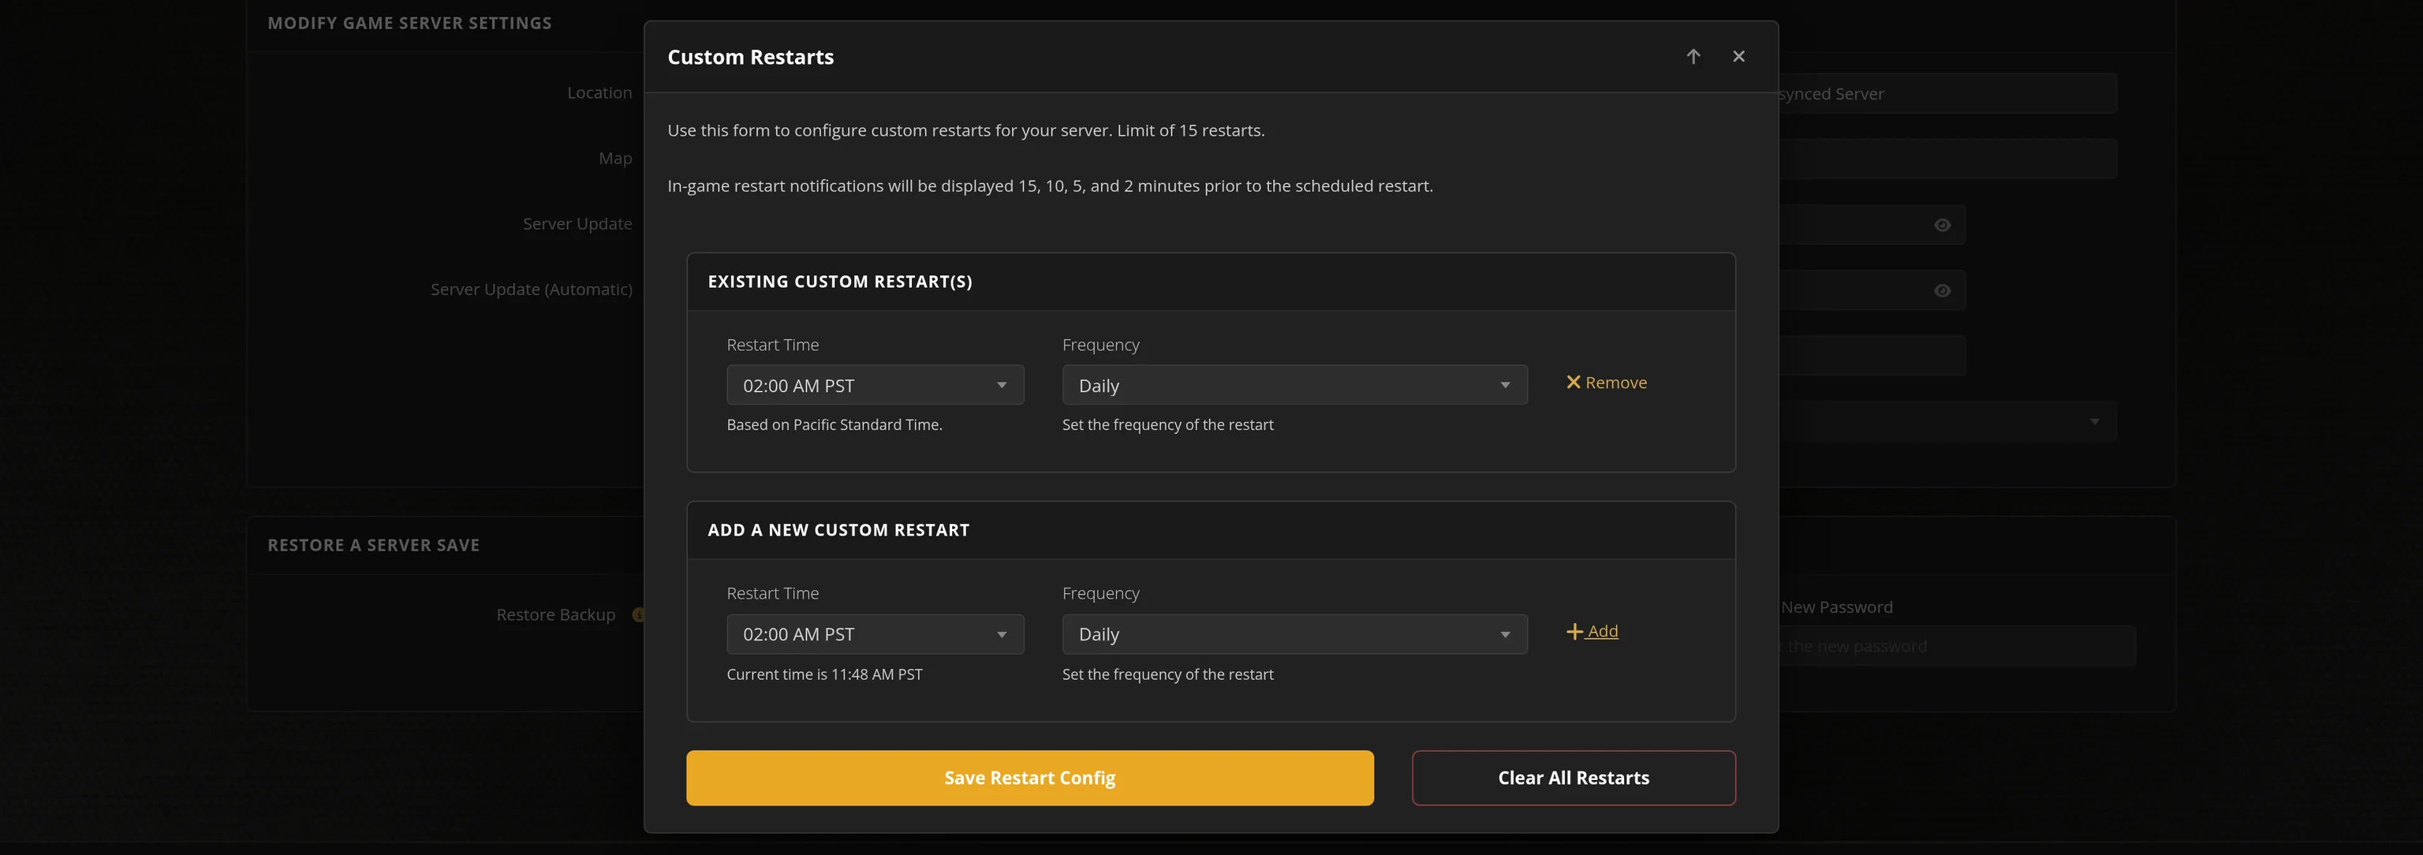
Task: Toggle upper password visibility eye icon behind dialog
Action: click(x=1943, y=225)
